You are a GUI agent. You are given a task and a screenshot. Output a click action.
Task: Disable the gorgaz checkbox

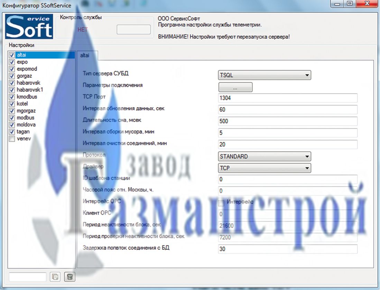(12, 76)
